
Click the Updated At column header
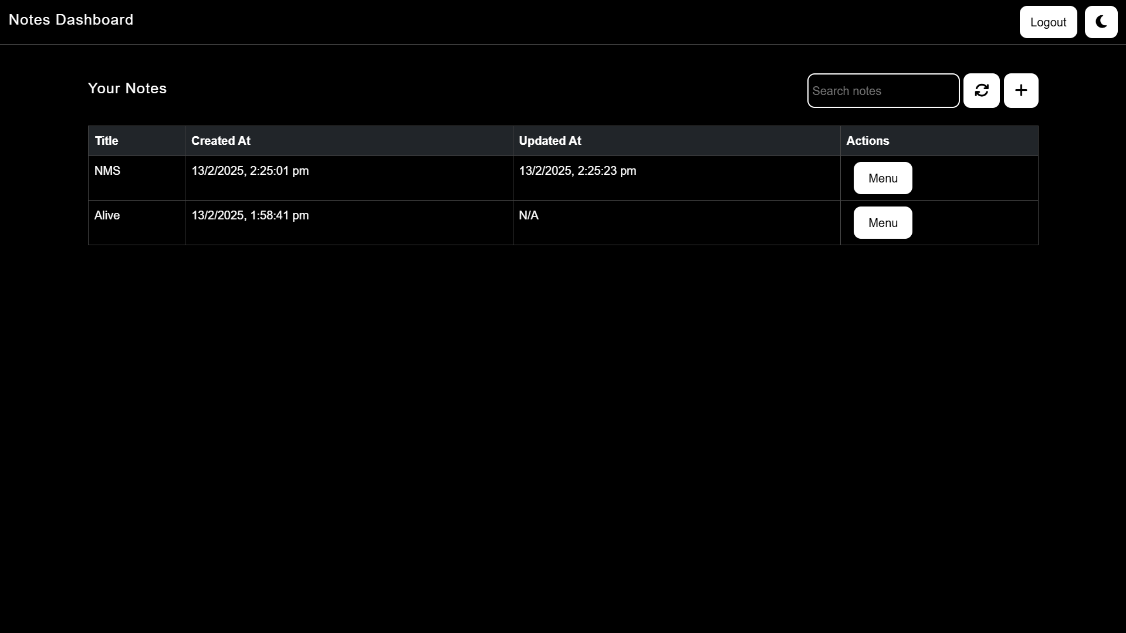[550, 141]
